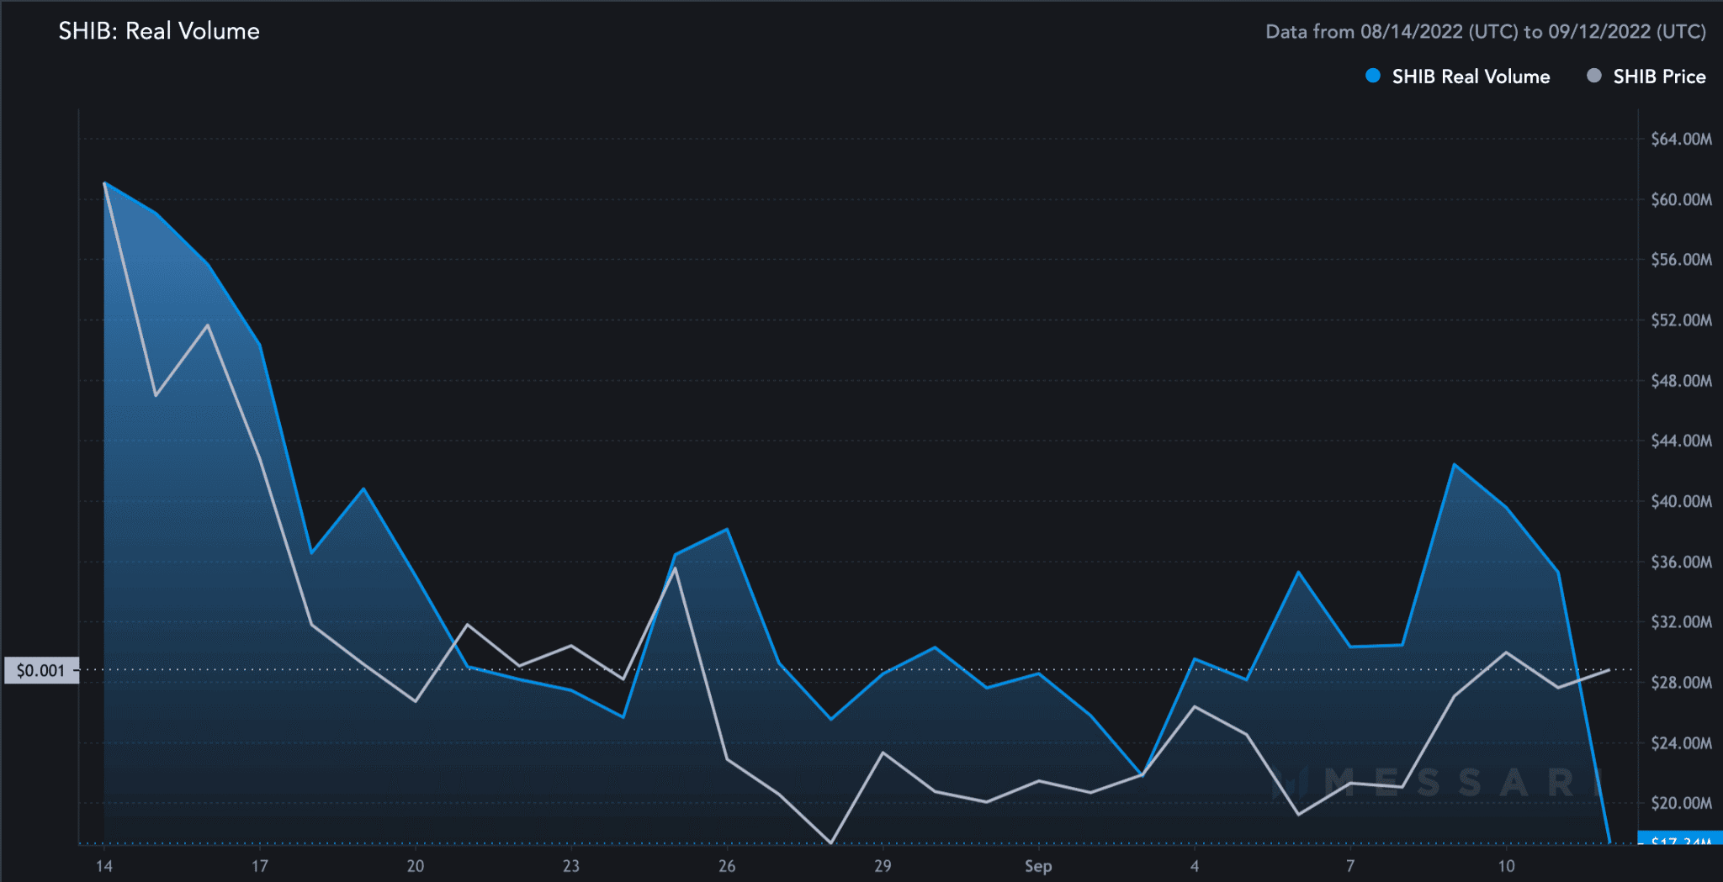Click the $24.00M axis label

click(x=1681, y=743)
